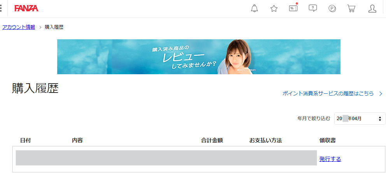Open the points P icon
The width and height of the screenshot is (386, 173).
click(332, 9)
